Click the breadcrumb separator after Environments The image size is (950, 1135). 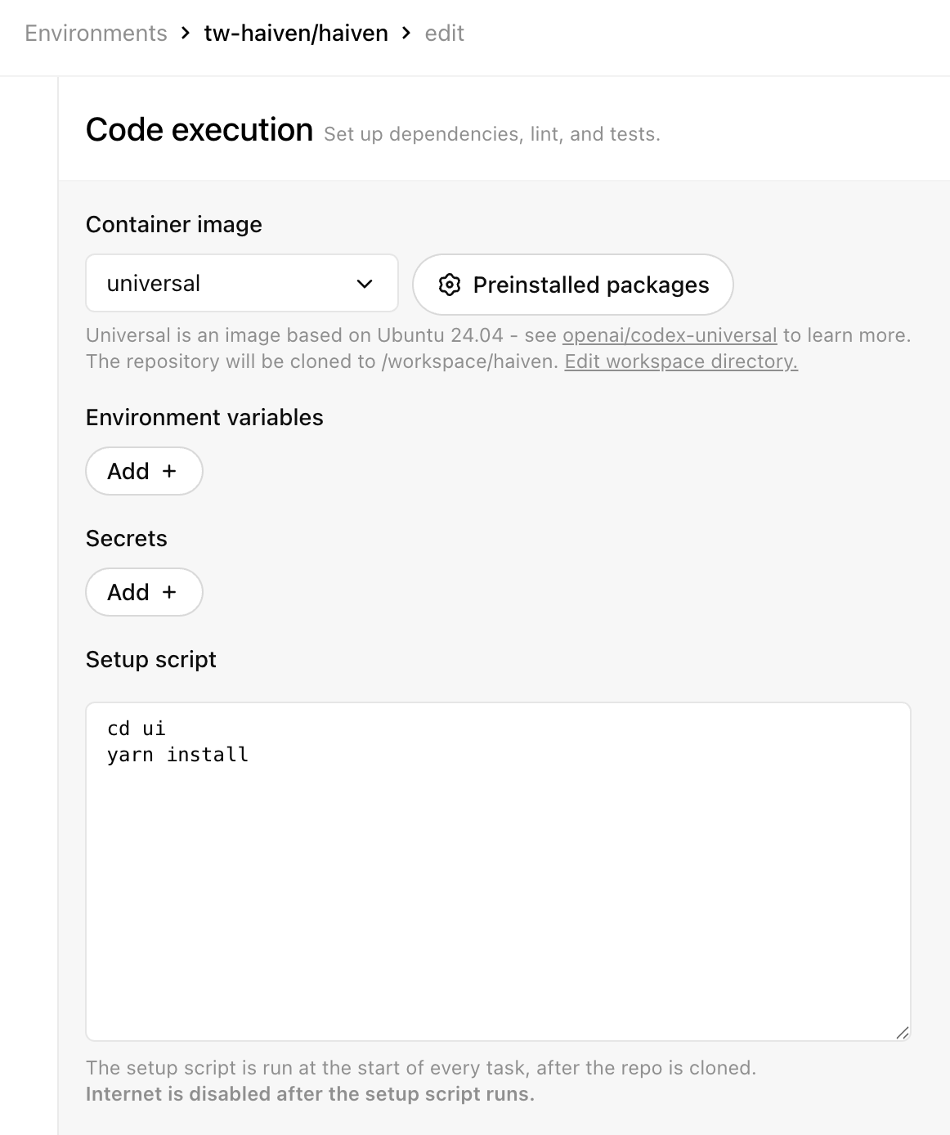tap(183, 33)
